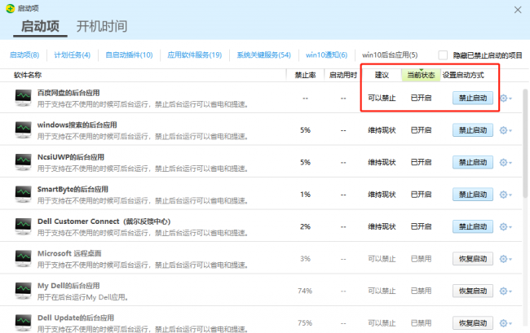Open the 自启动插件(10) category

click(x=129, y=55)
